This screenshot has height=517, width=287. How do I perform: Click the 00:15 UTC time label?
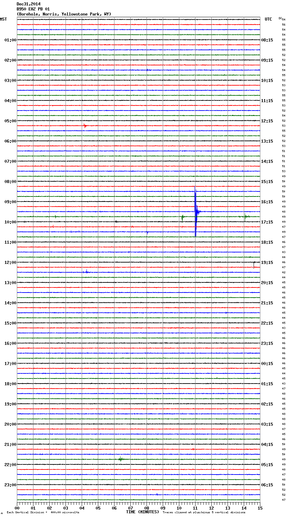[267, 364]
